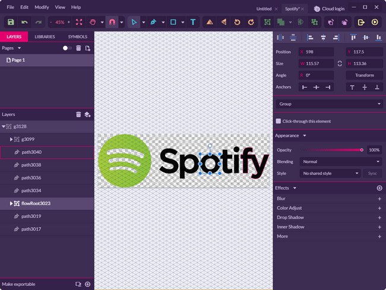This screenshot has height=290, width=386.
Task: Open the Blending mode dropdown
Action: 341,162
